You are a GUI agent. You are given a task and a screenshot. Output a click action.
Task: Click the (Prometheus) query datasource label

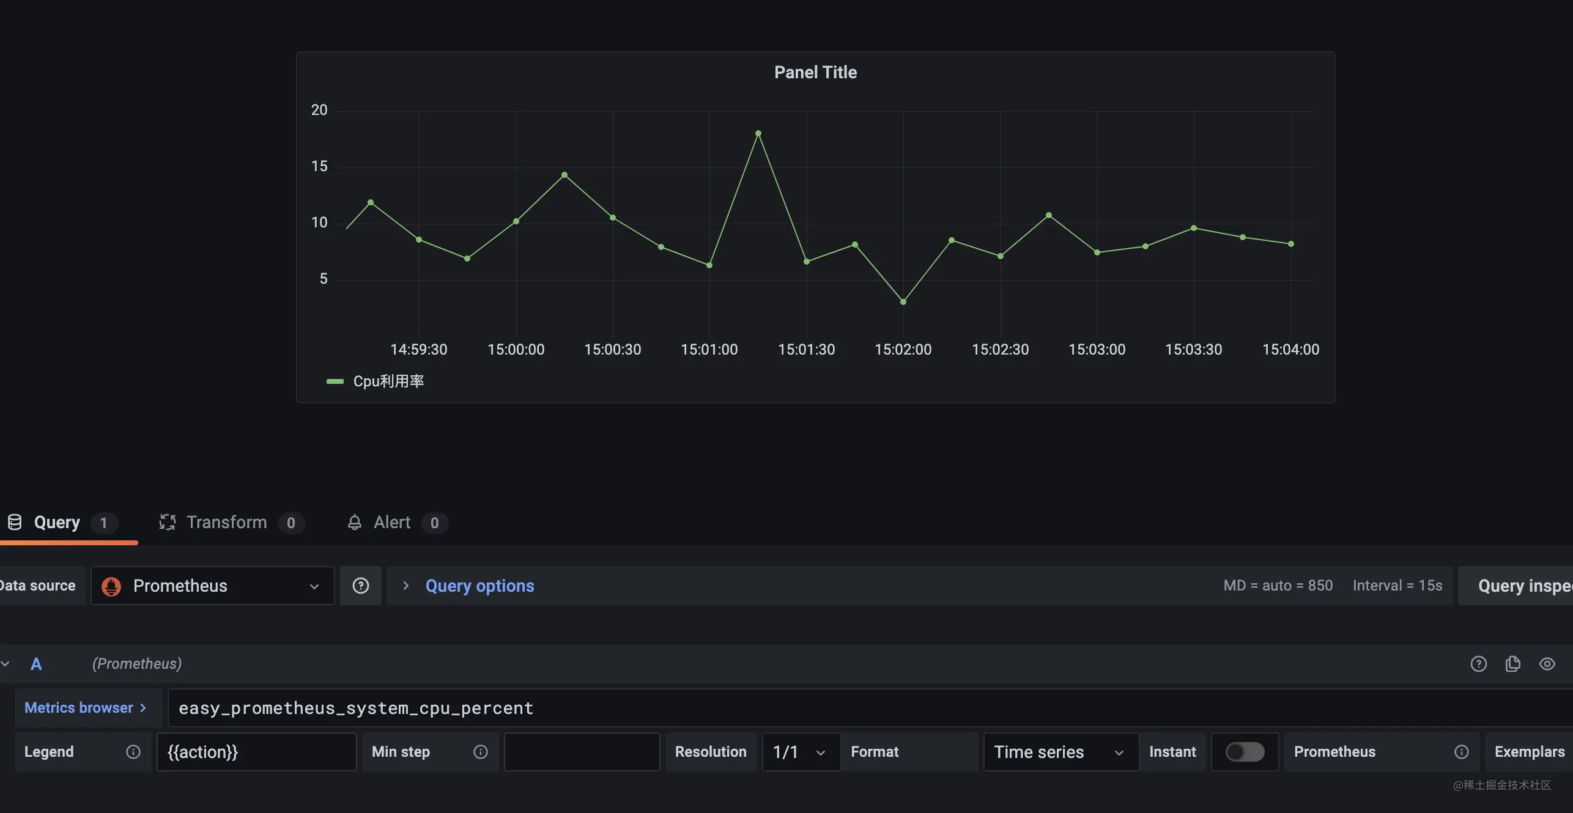[137, 664]
